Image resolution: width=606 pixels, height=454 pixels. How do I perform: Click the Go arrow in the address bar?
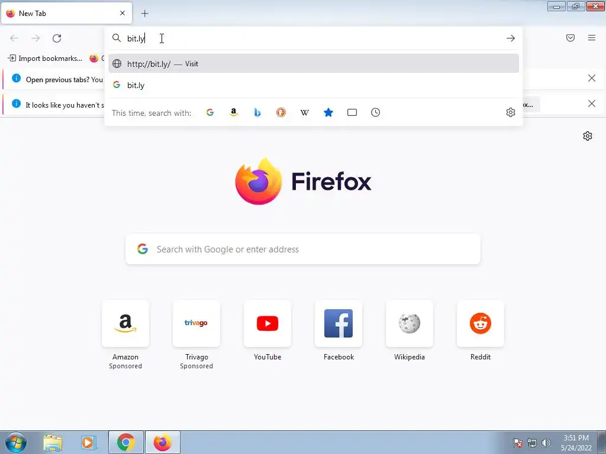[x=511, y=38]
